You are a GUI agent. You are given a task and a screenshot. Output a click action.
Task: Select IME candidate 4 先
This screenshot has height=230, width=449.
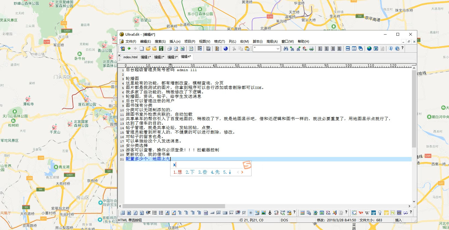click(215, 172)
